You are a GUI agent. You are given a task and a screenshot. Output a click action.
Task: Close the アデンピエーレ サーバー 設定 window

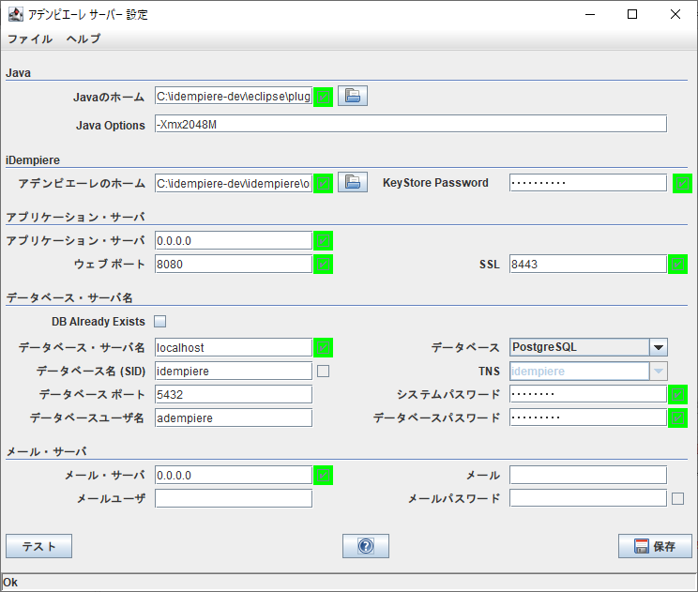675,14
